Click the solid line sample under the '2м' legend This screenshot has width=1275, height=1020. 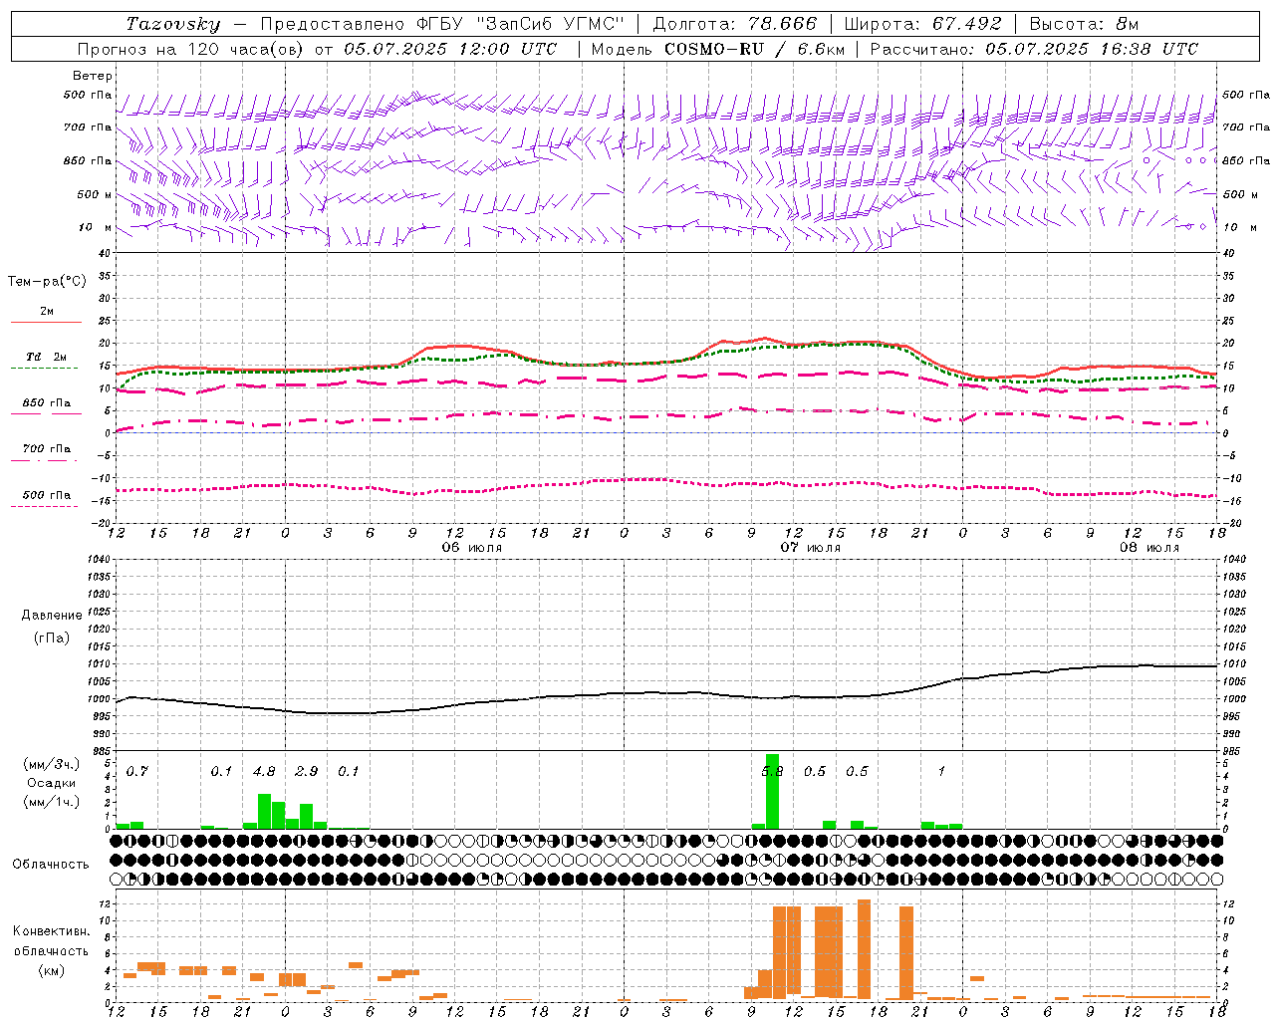coord(46,322)
